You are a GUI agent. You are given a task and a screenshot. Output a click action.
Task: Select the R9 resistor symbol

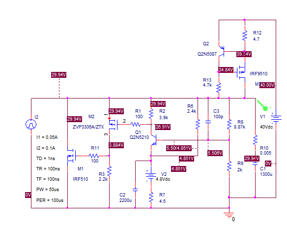pos(229,166)
